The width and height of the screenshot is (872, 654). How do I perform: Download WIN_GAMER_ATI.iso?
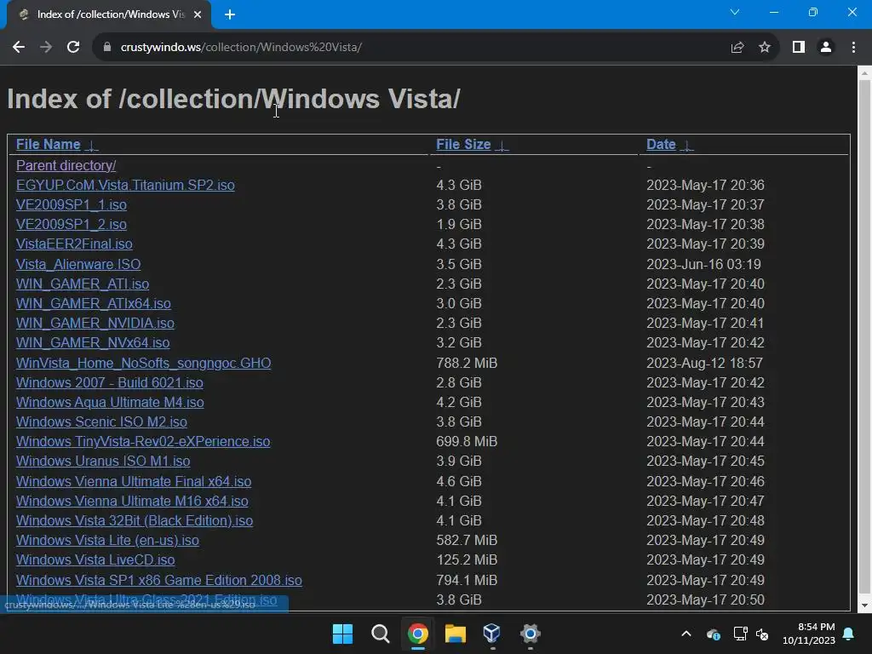pyautogui.click(x=83, y=284)
